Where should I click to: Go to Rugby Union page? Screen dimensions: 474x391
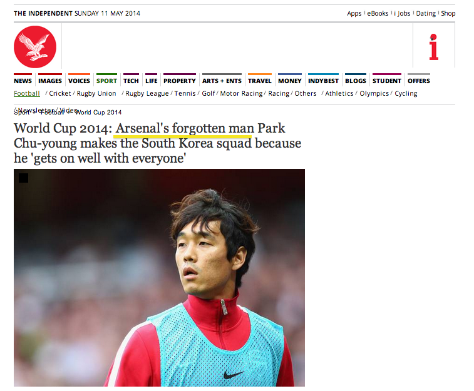pos(96,93)
